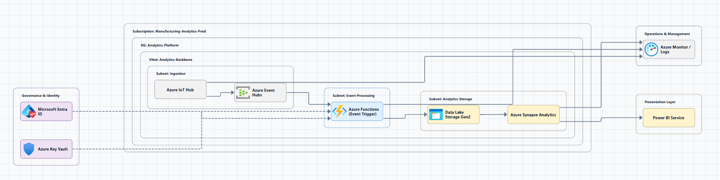Click the Azure Functions lightning icon

339,111
